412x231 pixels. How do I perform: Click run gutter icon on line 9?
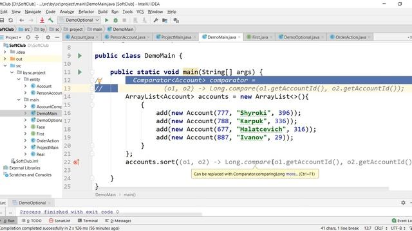point(80,56)
